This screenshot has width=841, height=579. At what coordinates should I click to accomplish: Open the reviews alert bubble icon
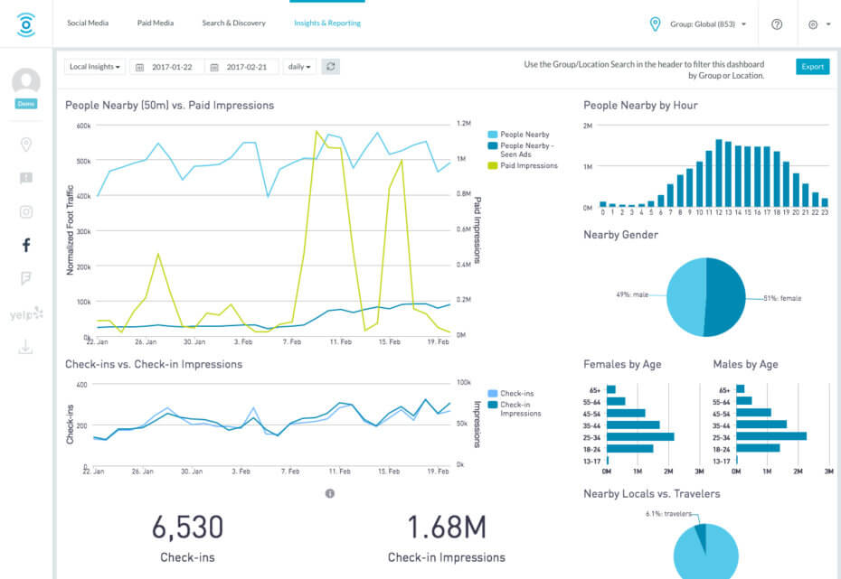click(26, 178)
